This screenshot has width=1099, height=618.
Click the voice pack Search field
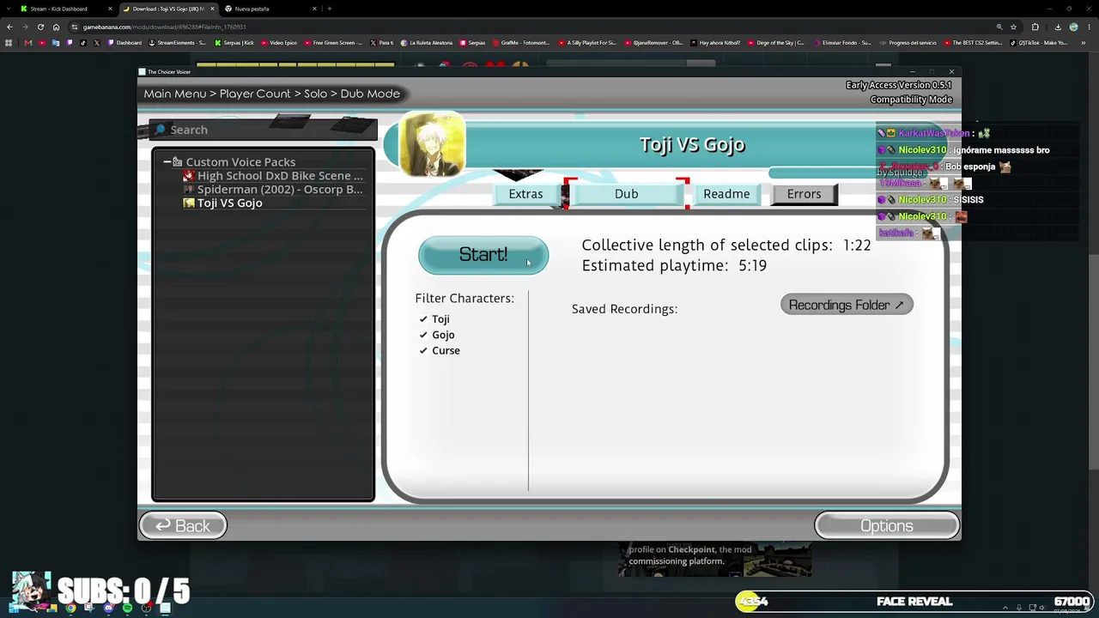coord(263,130)
